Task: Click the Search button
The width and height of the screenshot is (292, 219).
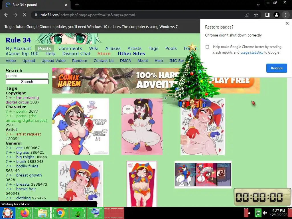Action: [27, 82]
